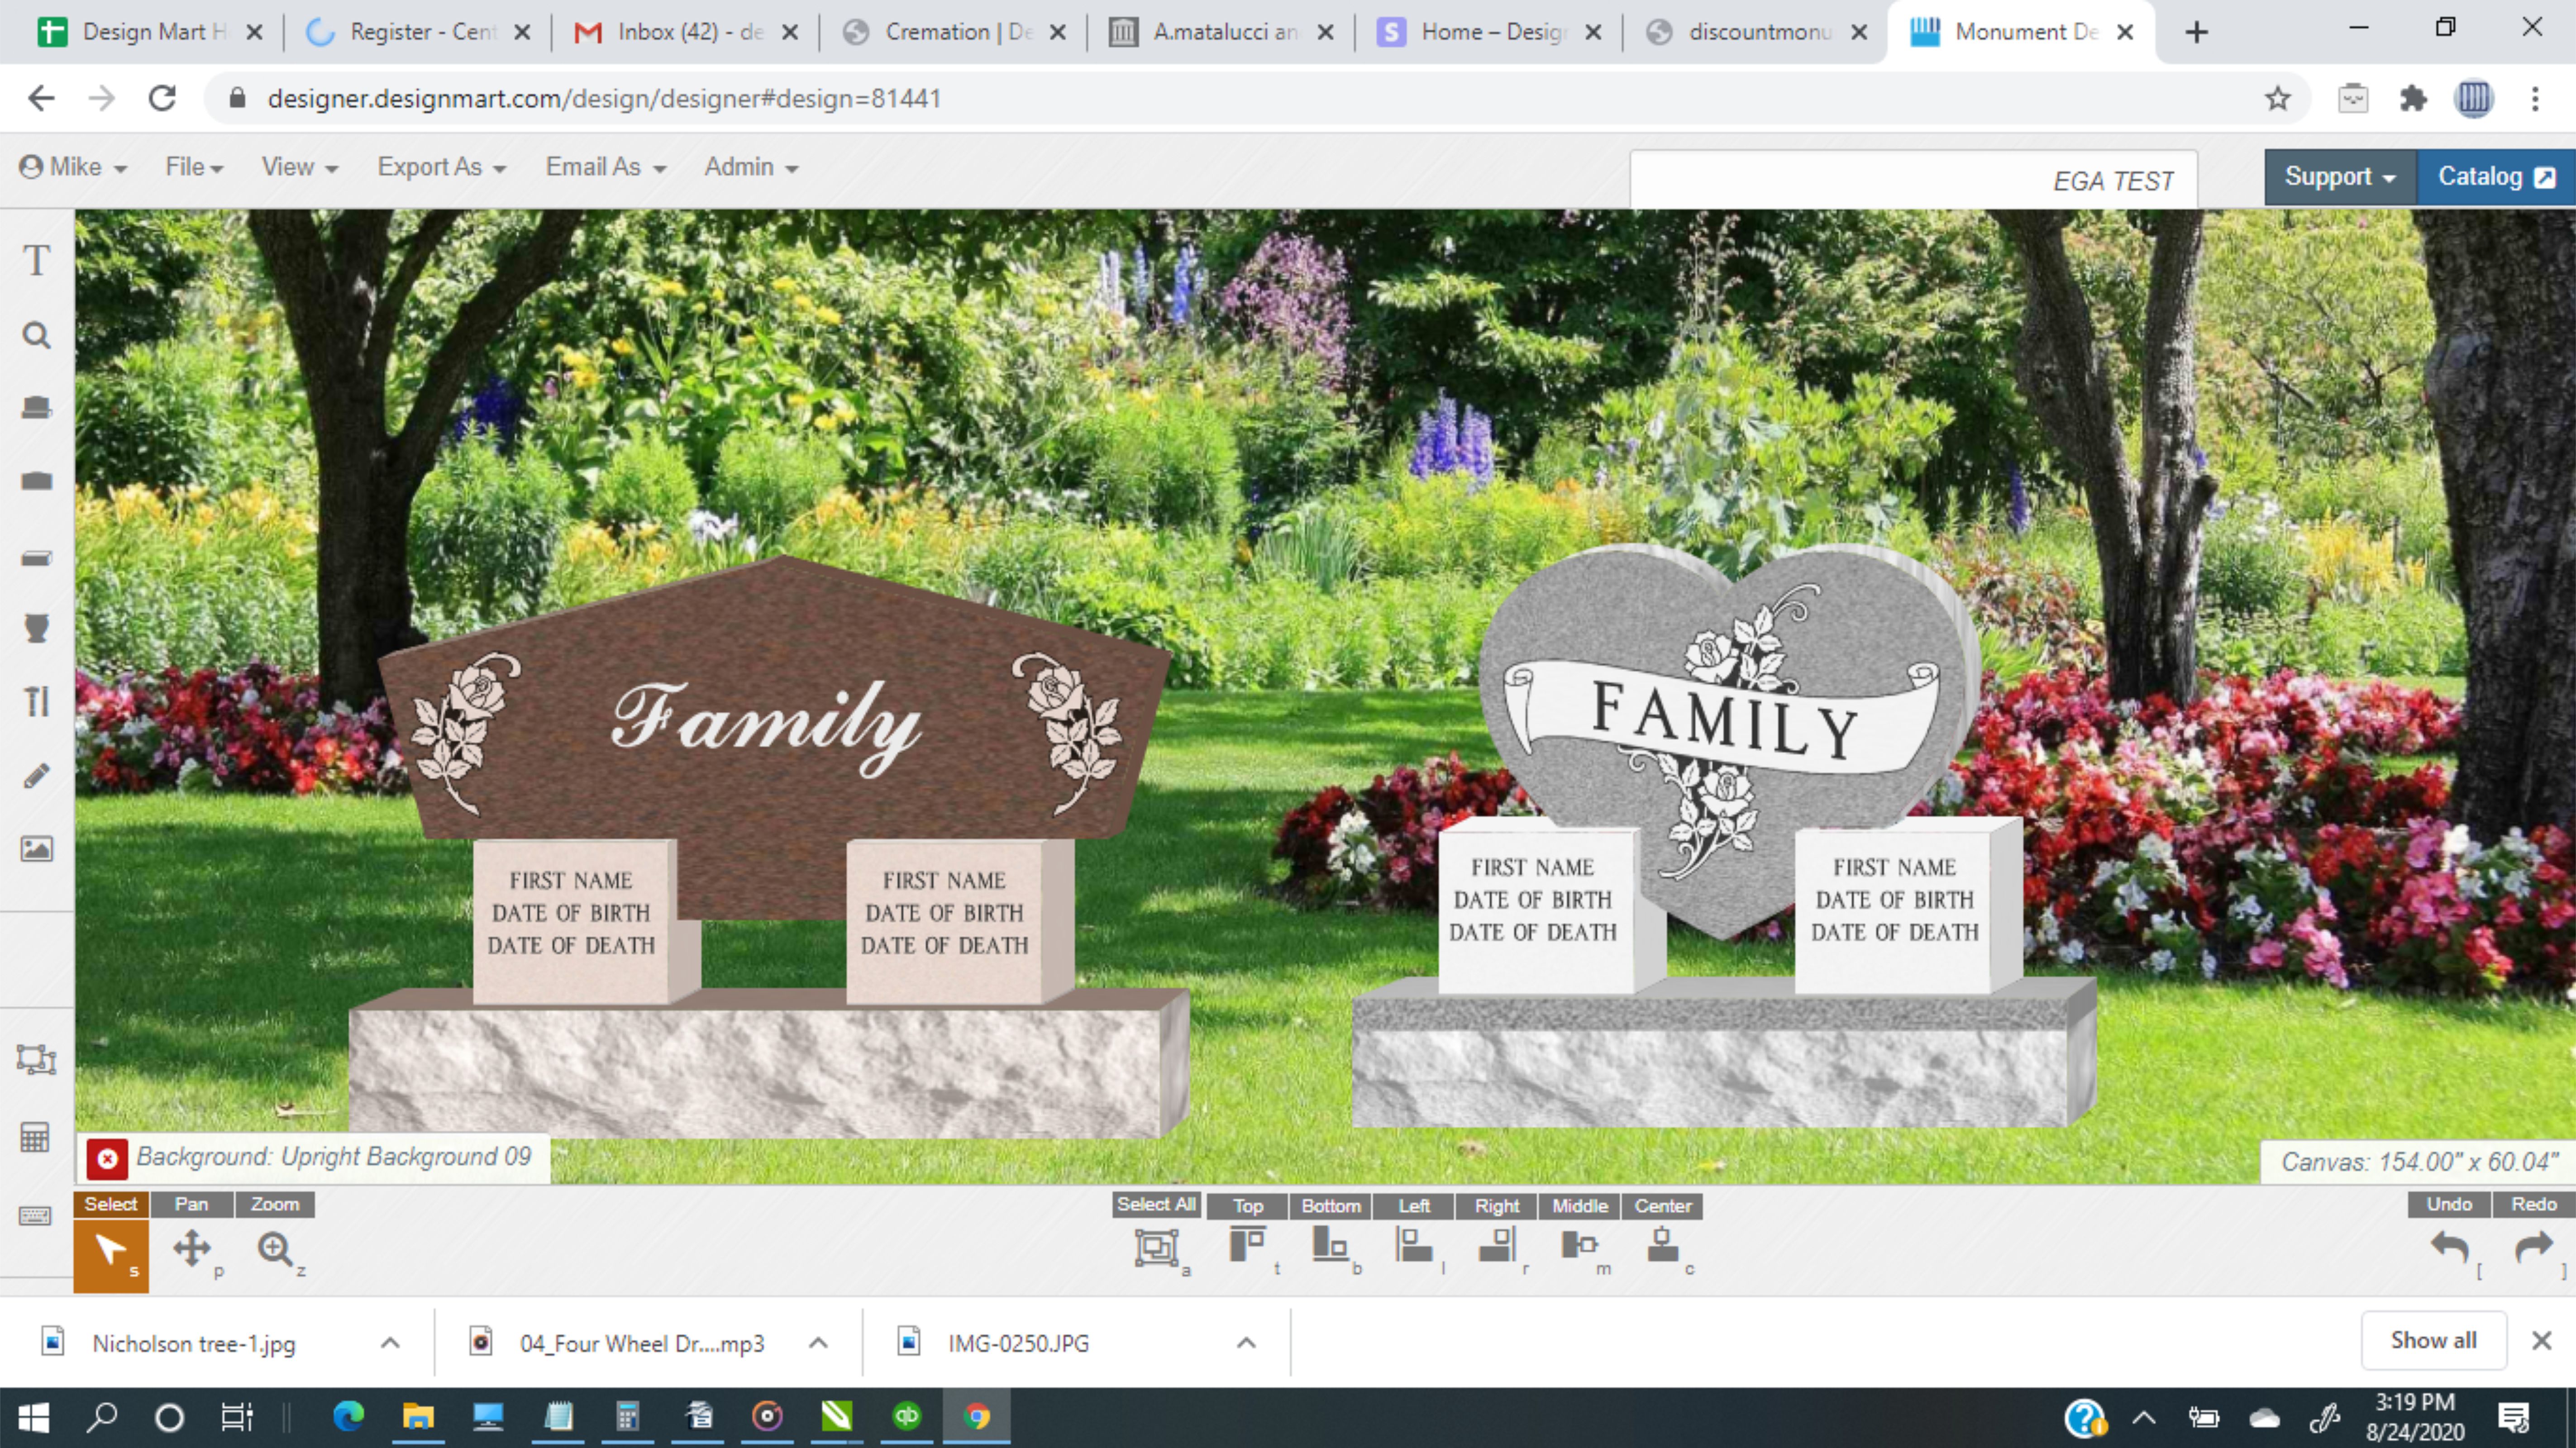Open the calculator grid icon in the sidebar
The height and width of the screenshot is (1448, 2576).
35,1137
